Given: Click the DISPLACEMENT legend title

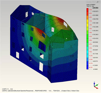Looking at the screenshot, I should click(x=91, y=5).
